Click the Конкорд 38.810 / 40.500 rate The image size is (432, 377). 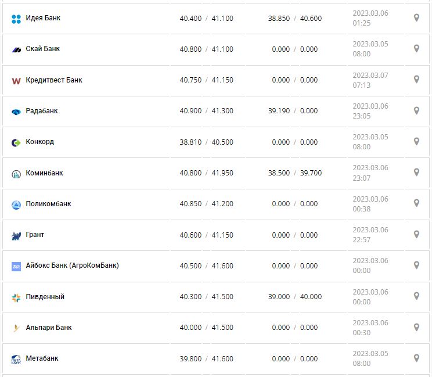point(206,142)
